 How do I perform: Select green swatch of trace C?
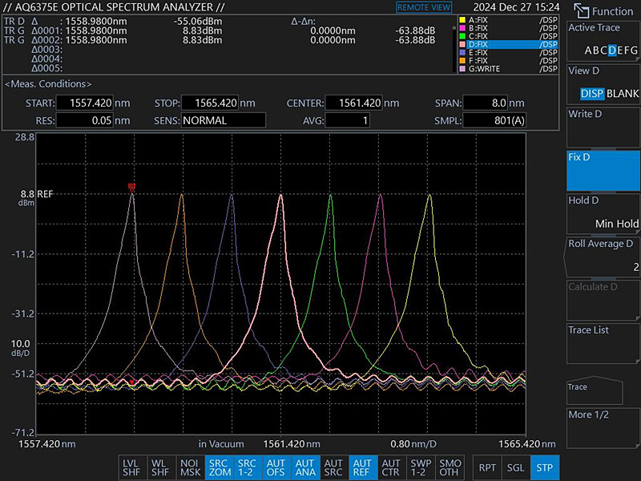point(462,36)
